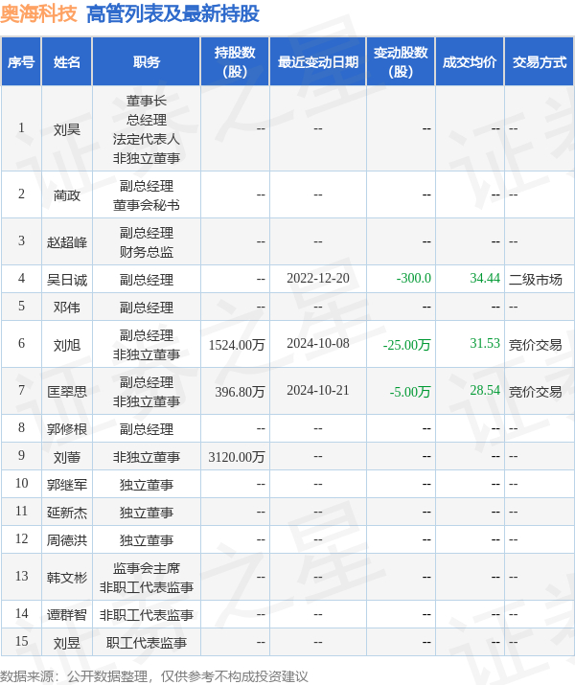Click the 董事会秘书 position text
Screen dimensions: 575x685
pos(147,205)
